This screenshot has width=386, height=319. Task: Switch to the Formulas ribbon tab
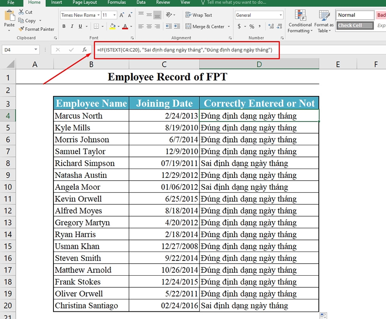coord(117,2)
